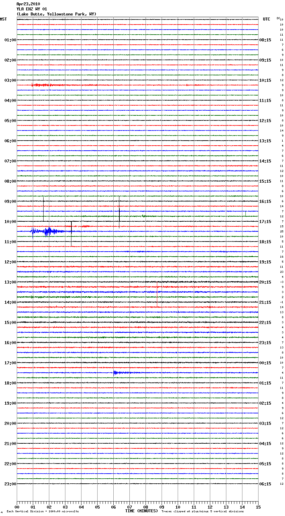Select the 06:00 MST row label
The width and height of the screenshot is (285, 516).
point(10,141)
